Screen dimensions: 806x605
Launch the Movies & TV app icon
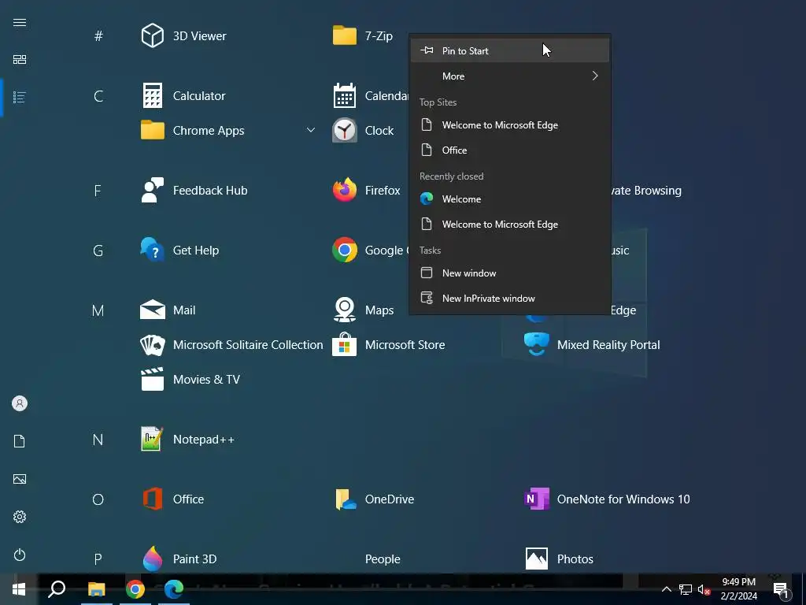[x=153, y=379]
